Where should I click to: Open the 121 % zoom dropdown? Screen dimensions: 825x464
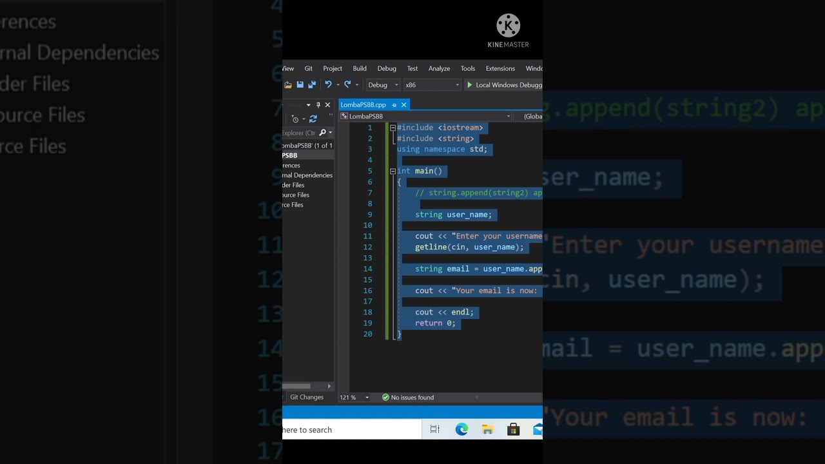(x=354, y=398)
